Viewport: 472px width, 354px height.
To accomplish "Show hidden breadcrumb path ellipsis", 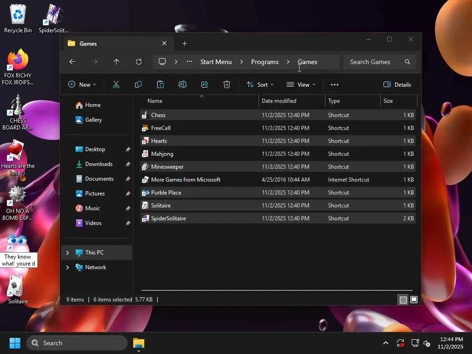I will [x=189, y=61].
